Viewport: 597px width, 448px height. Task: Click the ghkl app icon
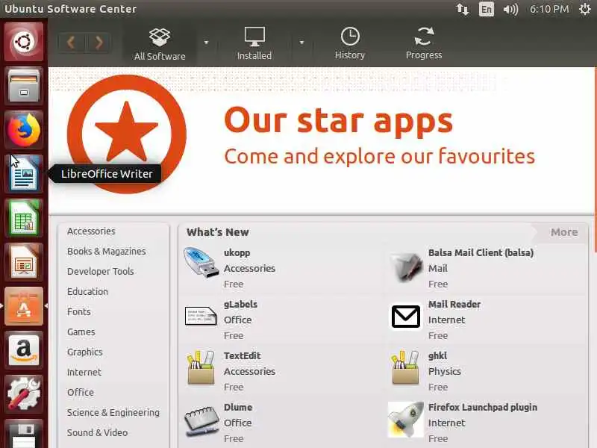(x=405, y=368)
